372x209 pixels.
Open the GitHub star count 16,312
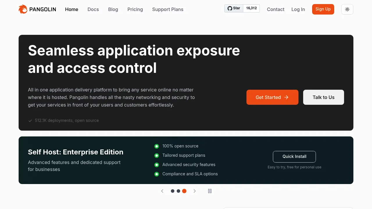pyautogui.click(x=251, y=8)
